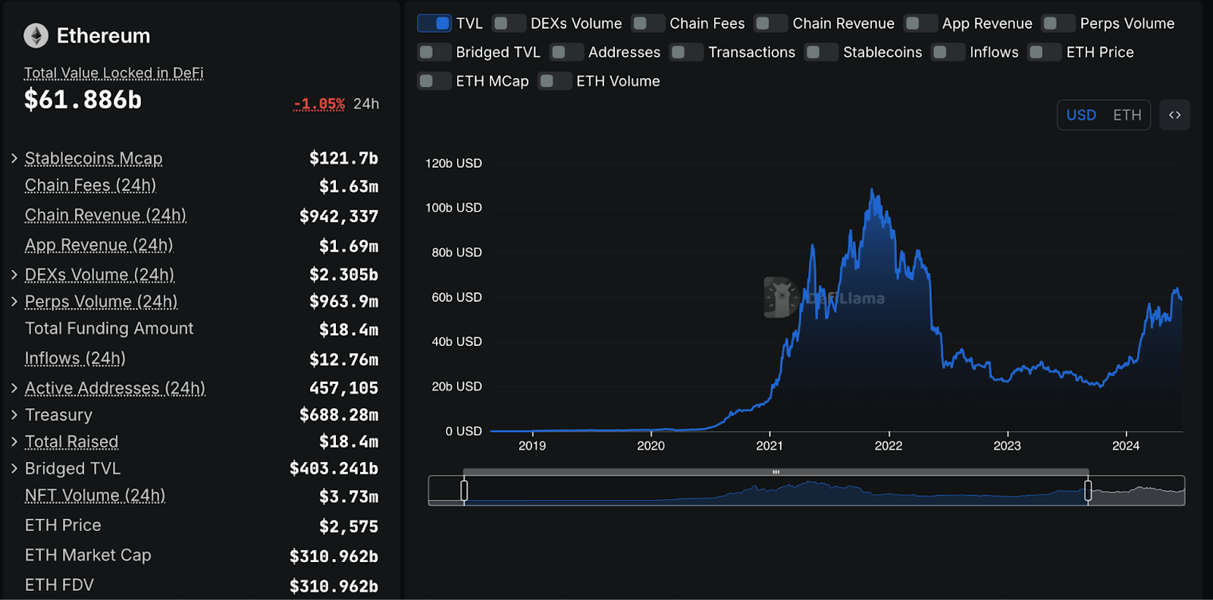Image resolution: width=1213 pixels, height=600 pixels.
Task: Click the Chain Fees (24h) label
Action: point(90,185)
